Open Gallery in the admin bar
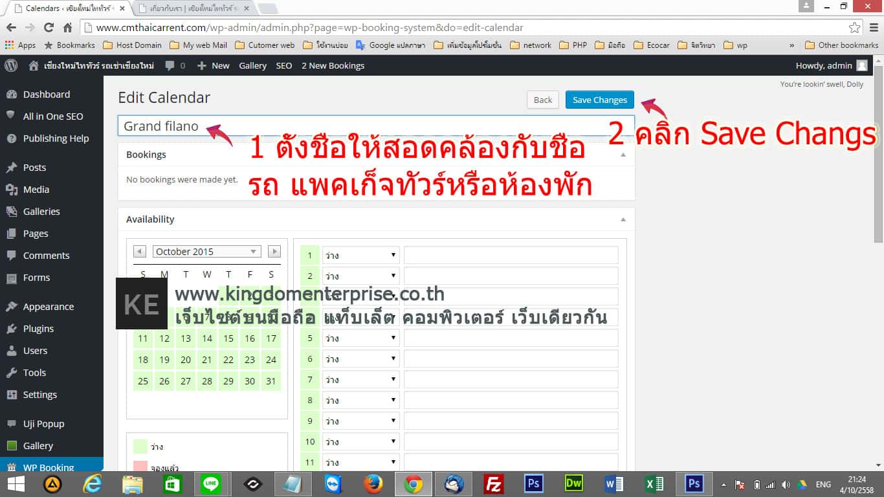 coord(252,65)
